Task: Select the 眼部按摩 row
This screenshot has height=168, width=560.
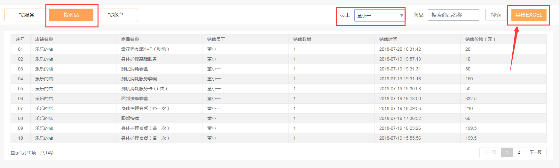Action: click(278, 118)
